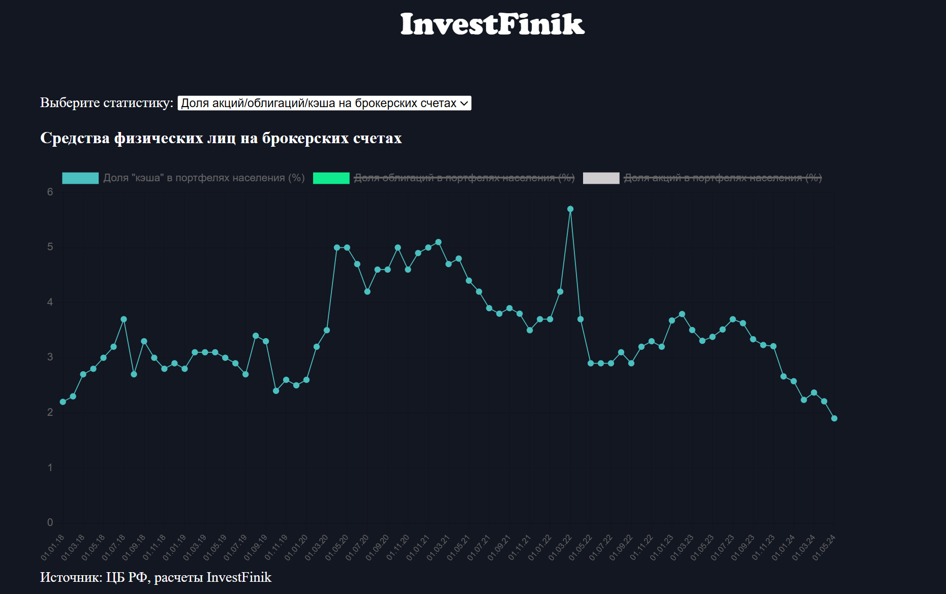This screenshot has height=594, width=946.
Task: Click the gray stocks legend color box
Action: [601, 178]
